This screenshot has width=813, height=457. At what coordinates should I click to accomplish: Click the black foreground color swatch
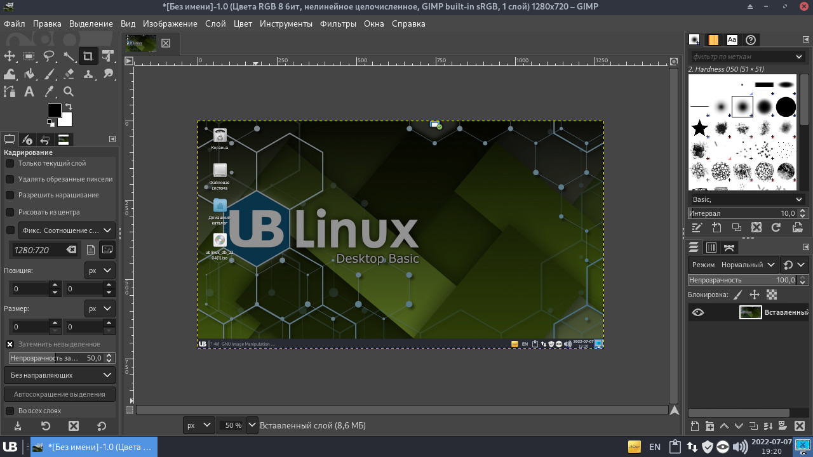coord(54,110)
